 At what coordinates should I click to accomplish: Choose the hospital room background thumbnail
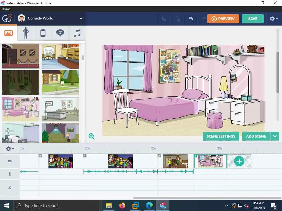pyautogui.click(x=21, y=133)
